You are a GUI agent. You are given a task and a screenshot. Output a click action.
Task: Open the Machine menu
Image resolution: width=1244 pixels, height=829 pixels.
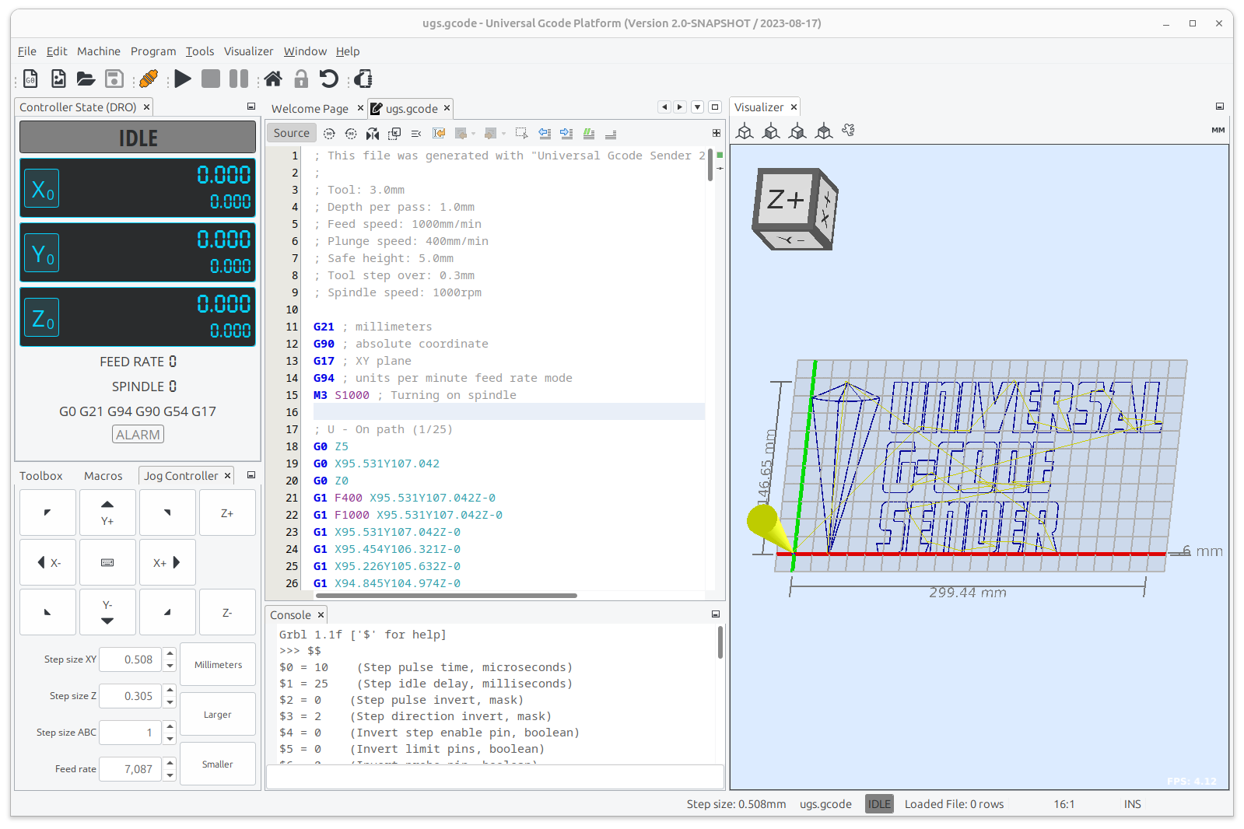coord(98,51)
